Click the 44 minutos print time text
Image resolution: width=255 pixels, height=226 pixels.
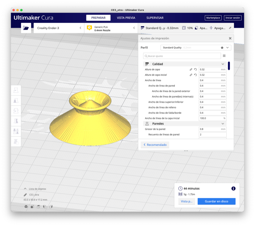click(192, 189)
